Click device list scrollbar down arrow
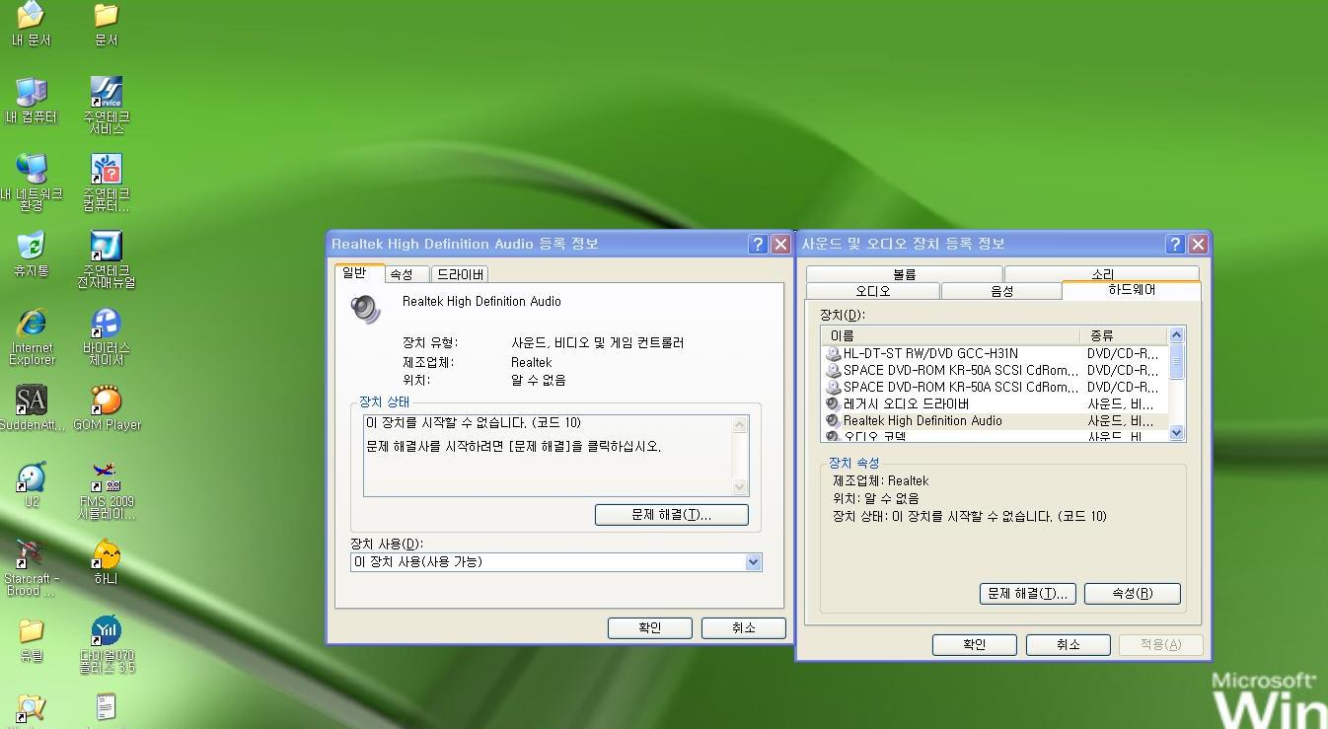Viewport: 1328px width, 729px height. point(1176,432)
